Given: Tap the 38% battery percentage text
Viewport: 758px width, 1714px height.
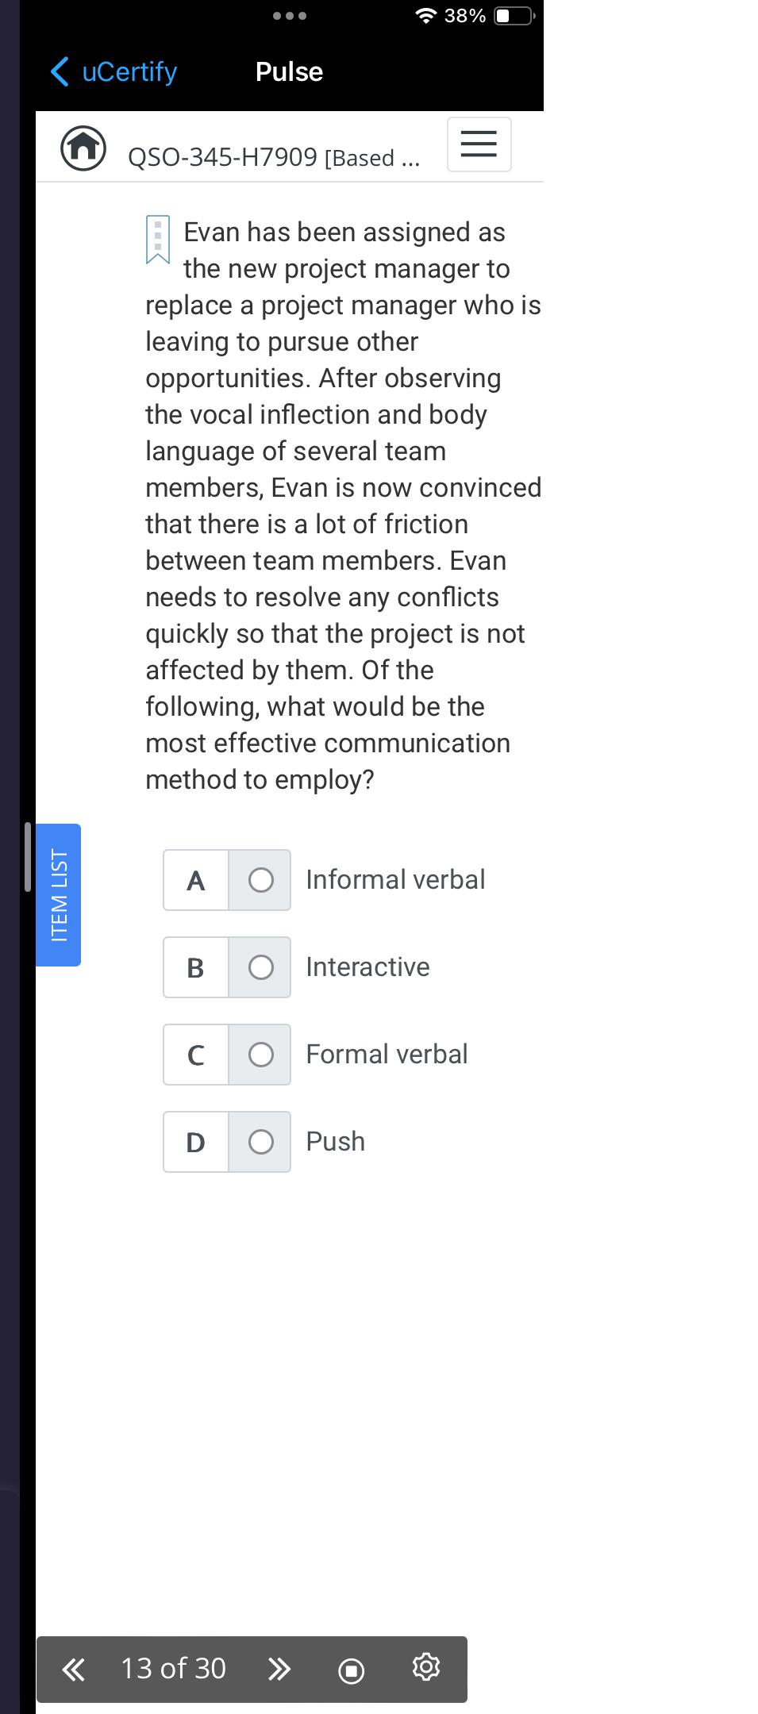Looking at the screenshot, I should [464, 14].
